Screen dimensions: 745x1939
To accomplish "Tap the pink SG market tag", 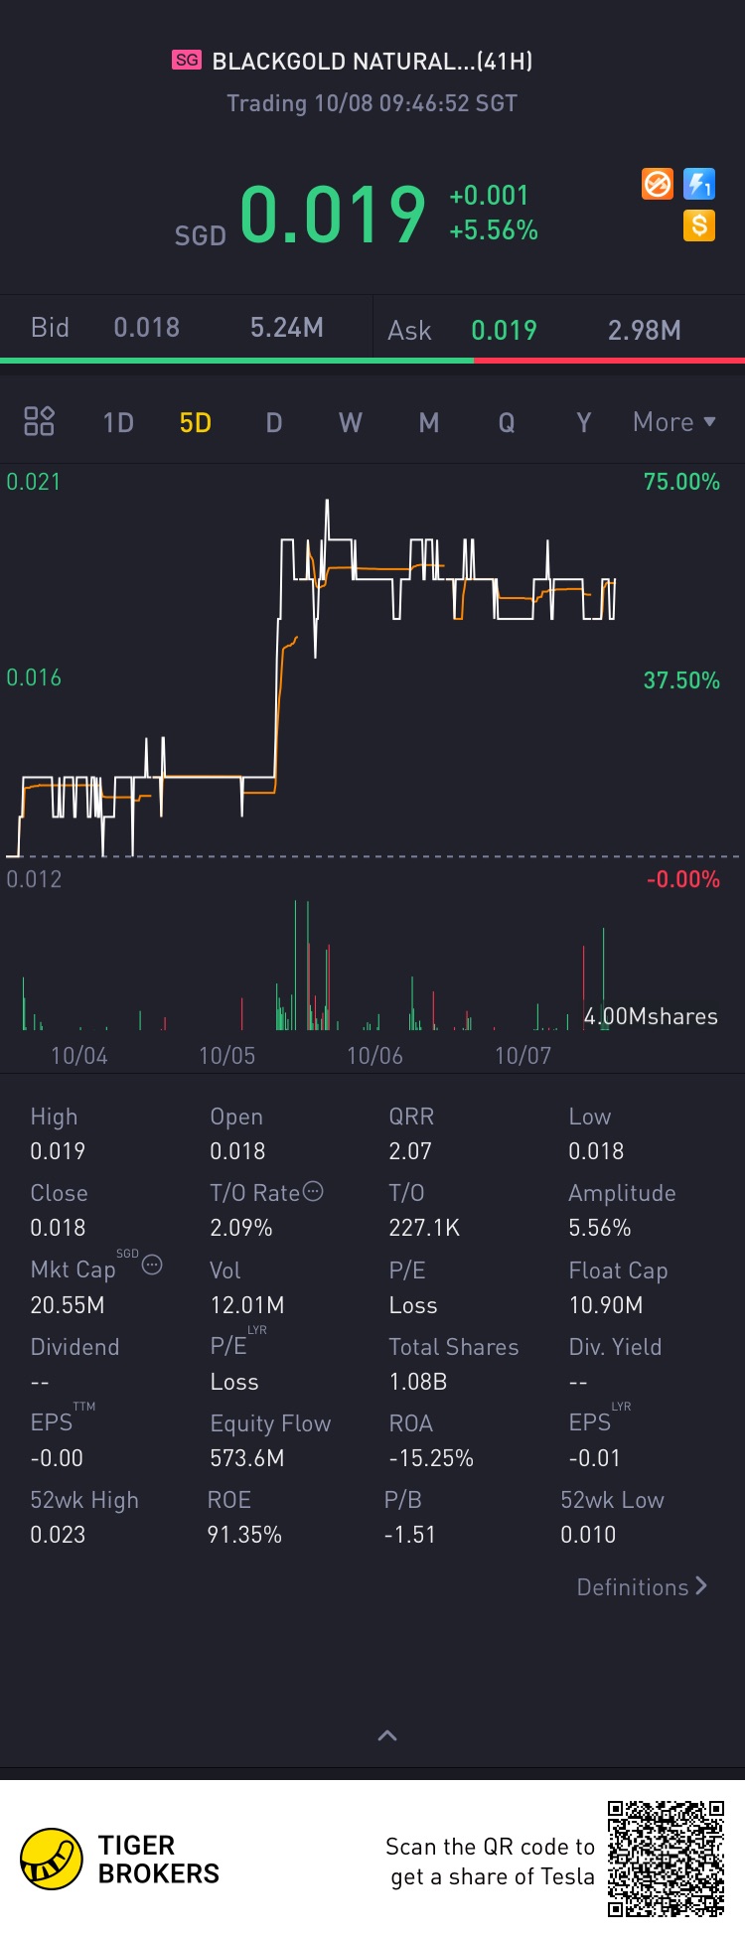I will click(x=187, y=60).
